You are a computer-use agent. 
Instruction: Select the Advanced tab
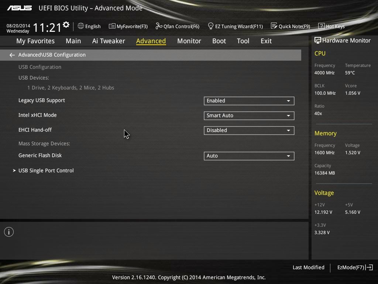(x=151, y=41)
